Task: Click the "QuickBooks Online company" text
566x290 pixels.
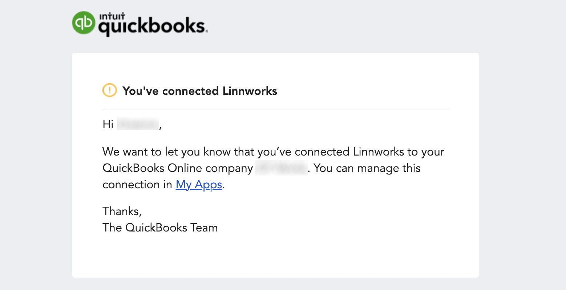Action: click(x=178, y=168)
